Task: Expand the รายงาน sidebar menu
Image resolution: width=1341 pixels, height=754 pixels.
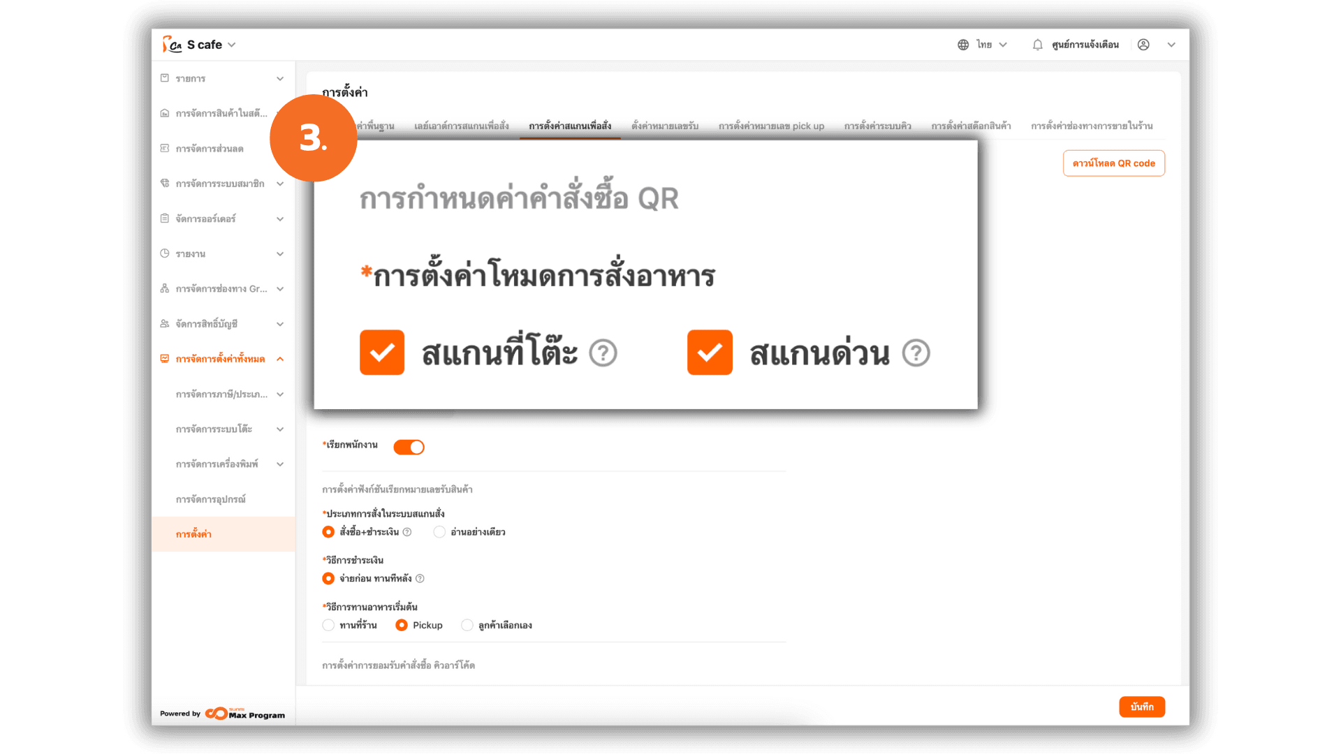Action: (x=223, y=254)
